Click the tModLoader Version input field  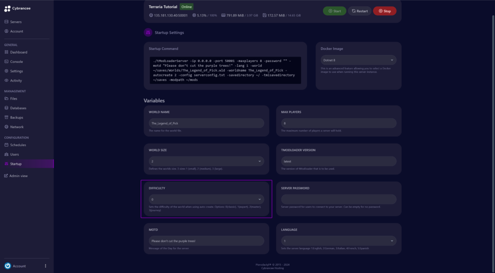point(339,161)
